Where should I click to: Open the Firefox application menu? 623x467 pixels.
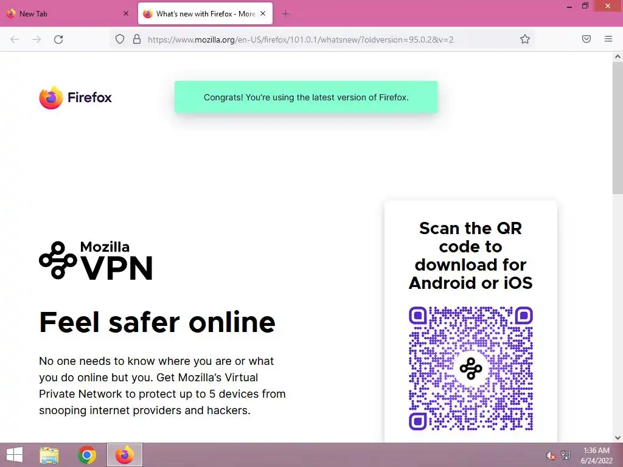coord(608,39)
